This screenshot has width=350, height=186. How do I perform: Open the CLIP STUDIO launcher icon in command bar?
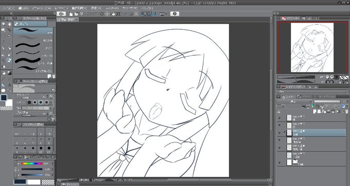tap(61, 14)
